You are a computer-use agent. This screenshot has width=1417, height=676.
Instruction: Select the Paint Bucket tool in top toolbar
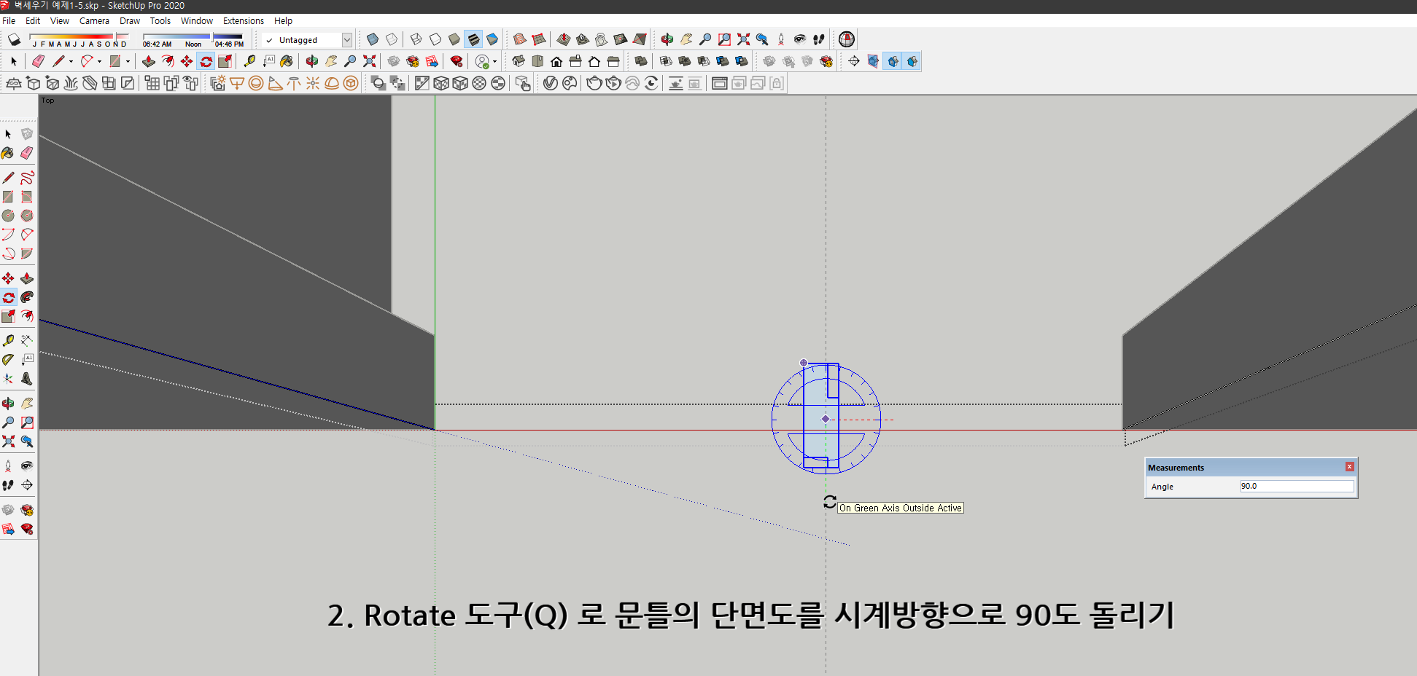287,61
